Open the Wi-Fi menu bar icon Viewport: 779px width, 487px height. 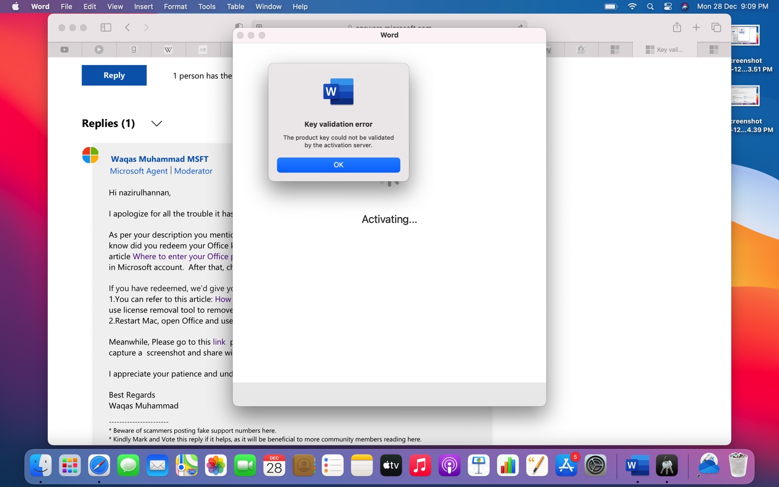click(x=632, y=6)
